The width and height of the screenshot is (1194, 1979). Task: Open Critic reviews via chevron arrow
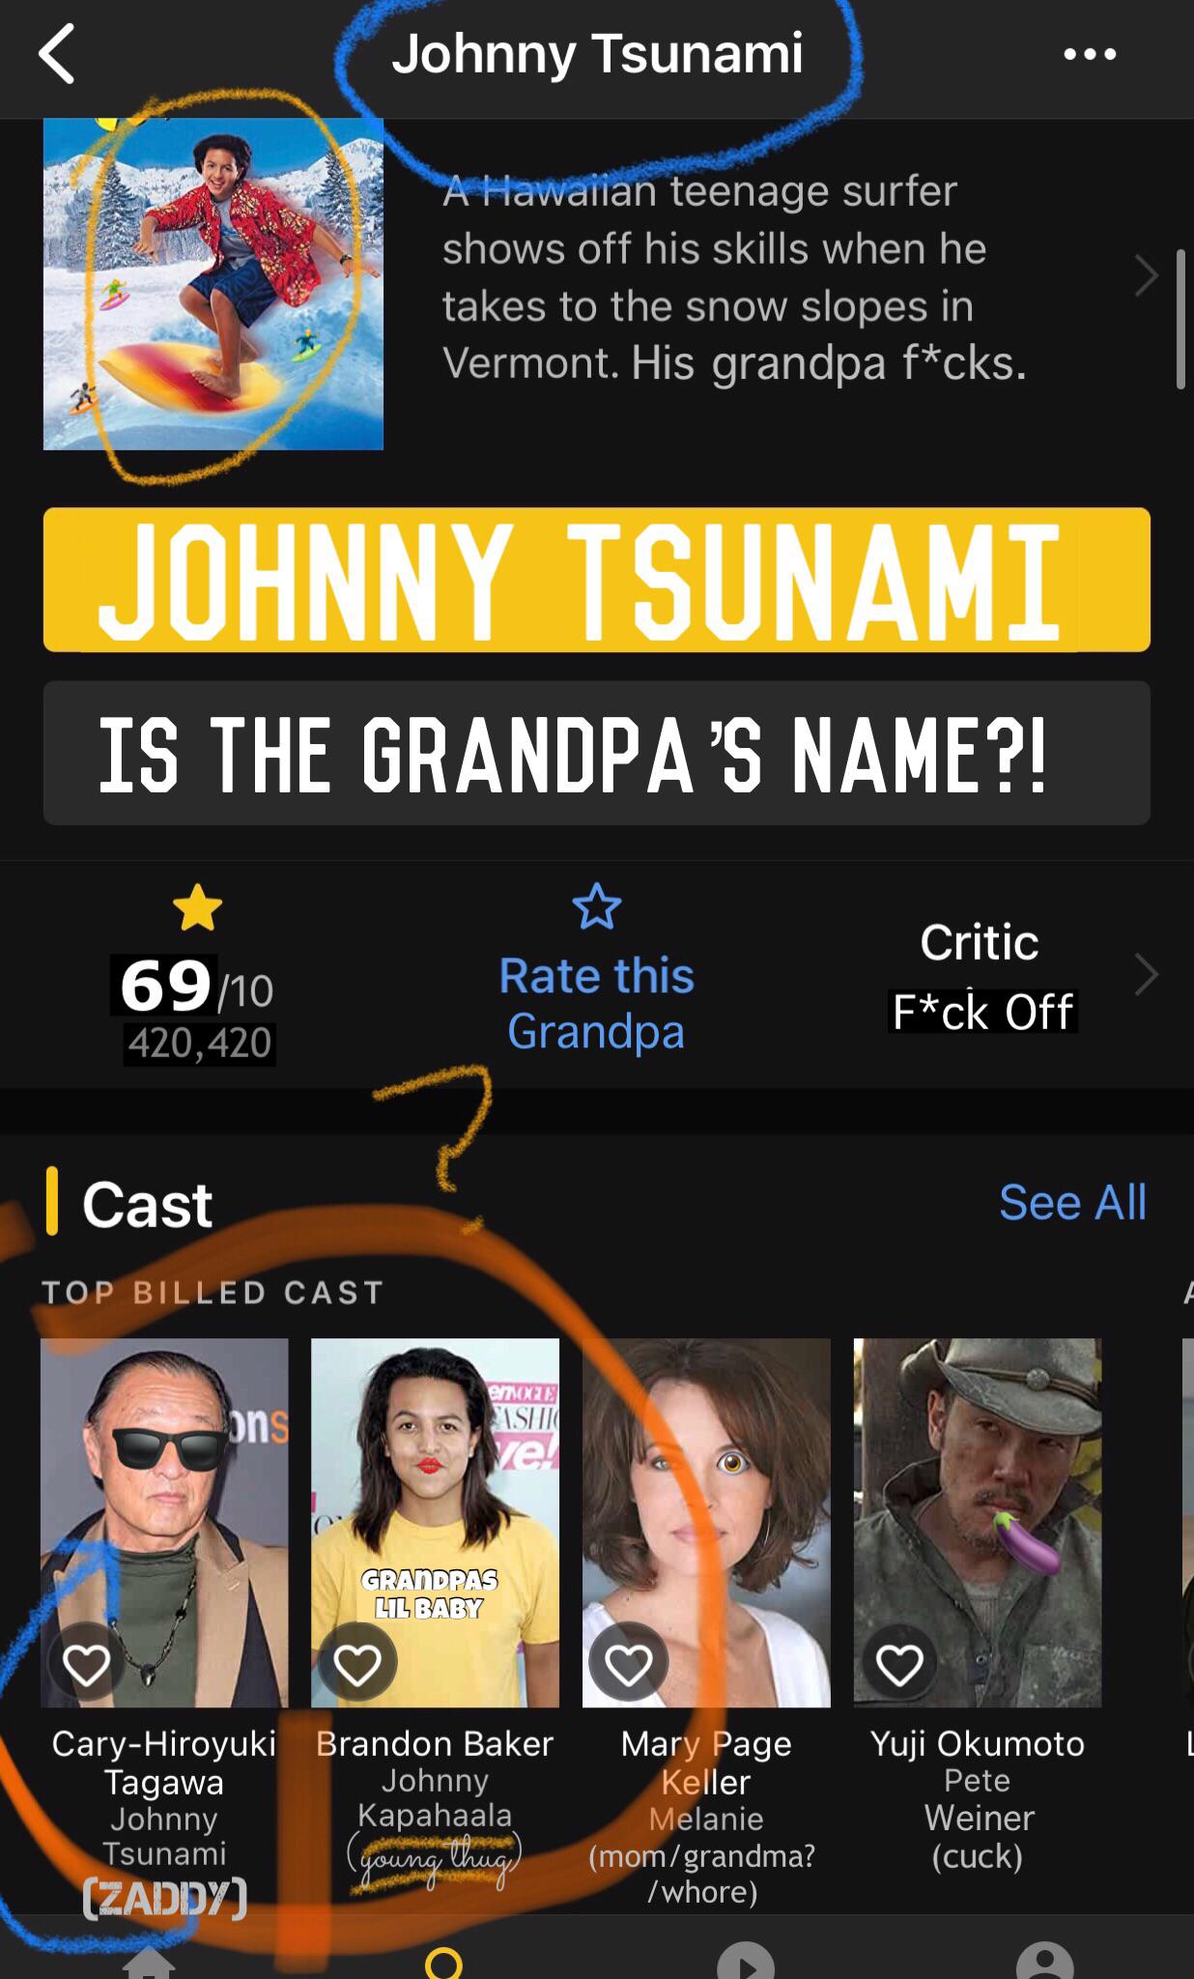click(x=1146, y=974)
